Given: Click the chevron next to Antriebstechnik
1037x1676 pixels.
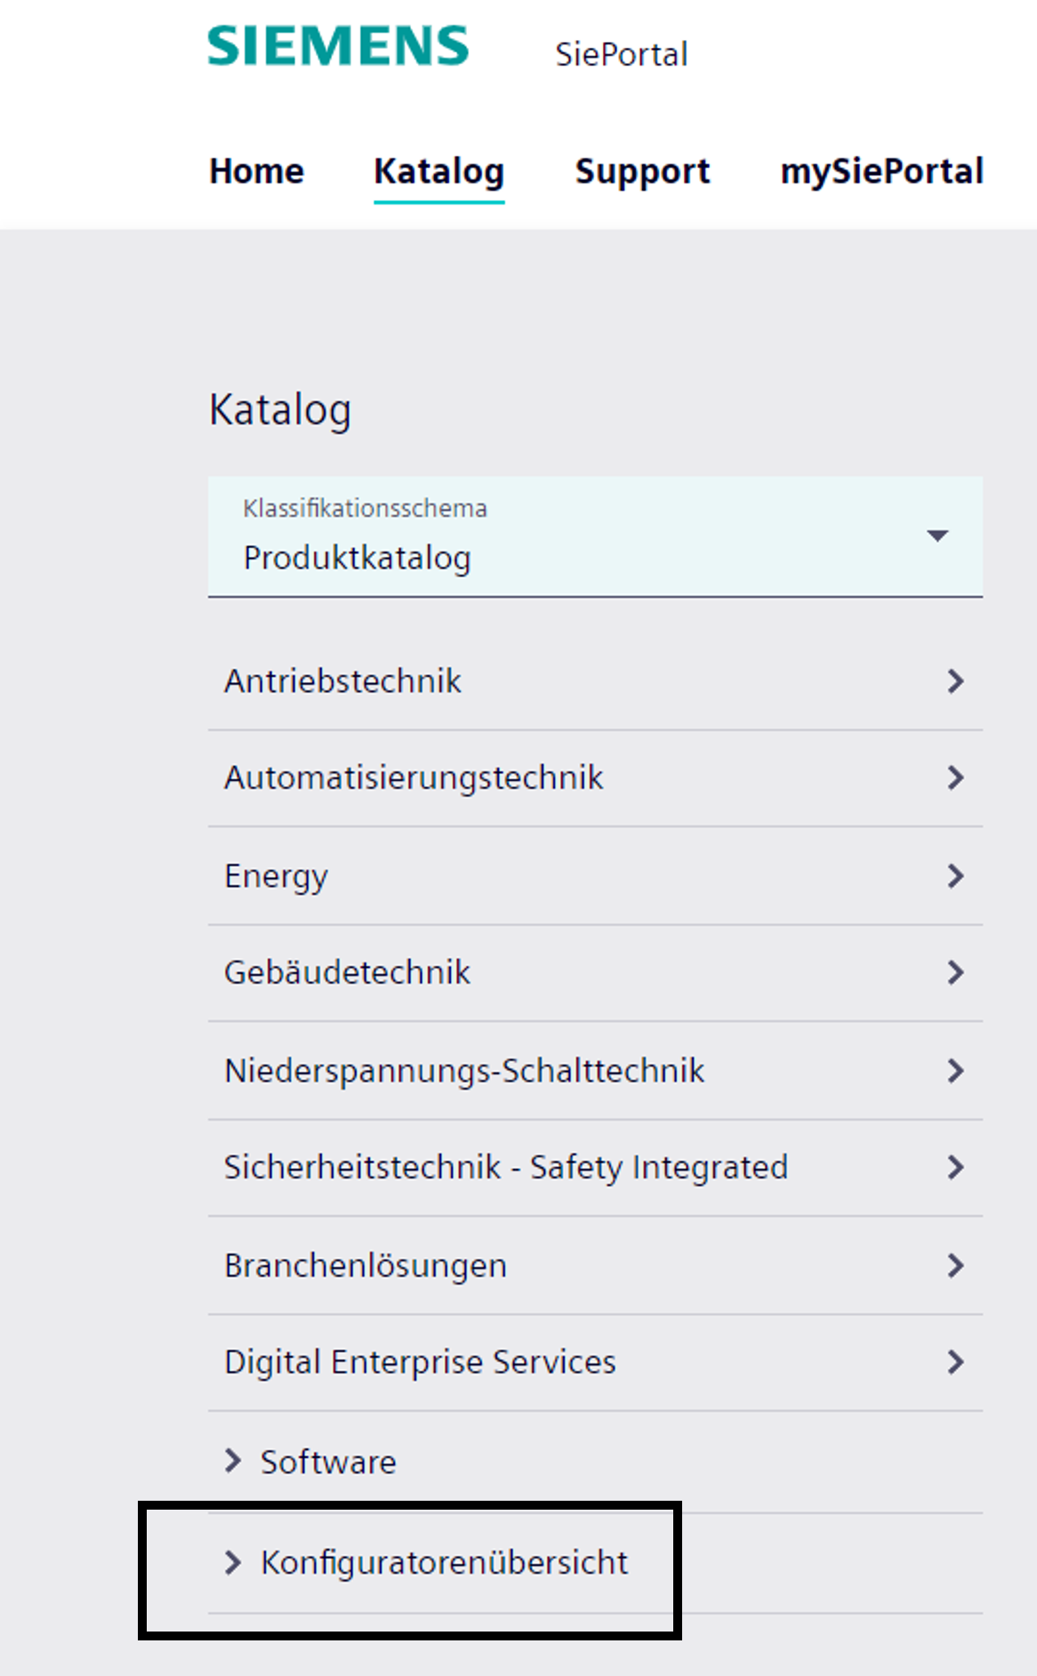Looking at the screenshot, I should click(956, 681).
